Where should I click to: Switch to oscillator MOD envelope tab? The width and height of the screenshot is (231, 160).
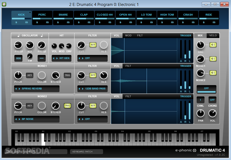click(x=128, y=36)
